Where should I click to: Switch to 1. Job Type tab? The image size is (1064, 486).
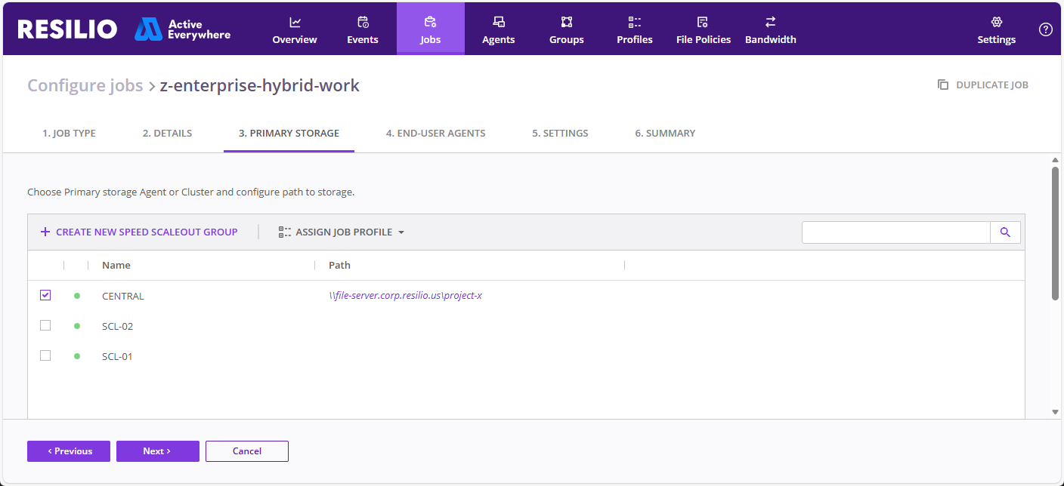[x=69, y=133]
